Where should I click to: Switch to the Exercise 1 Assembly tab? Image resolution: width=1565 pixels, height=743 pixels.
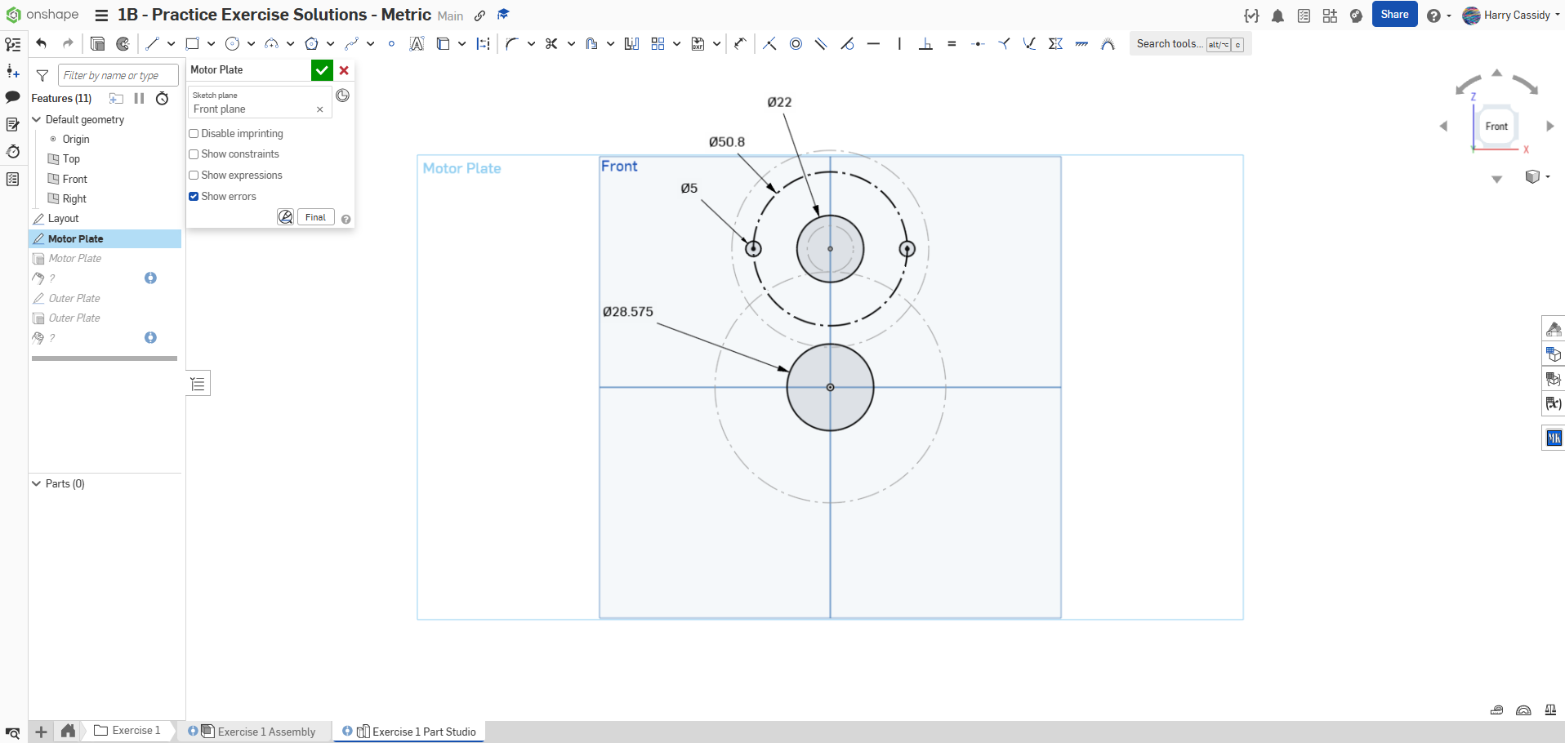266,732
